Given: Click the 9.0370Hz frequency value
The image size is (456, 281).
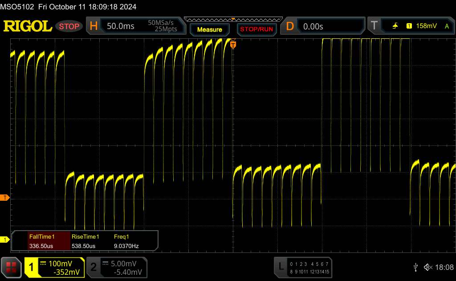Looking at the screenshot, I should pos(126,246).
